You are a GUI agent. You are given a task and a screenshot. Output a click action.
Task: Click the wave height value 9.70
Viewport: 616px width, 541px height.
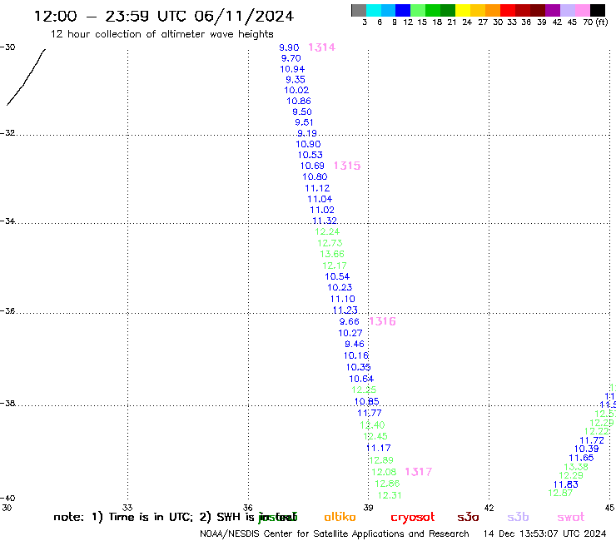pyautogui.click(x=291, y=58)
